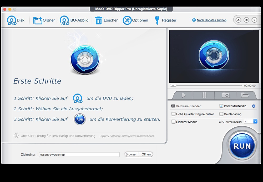Click the macxdvd.com website link
The height and width of the screenshot is (182, 263).
click(x=138, y=136)
